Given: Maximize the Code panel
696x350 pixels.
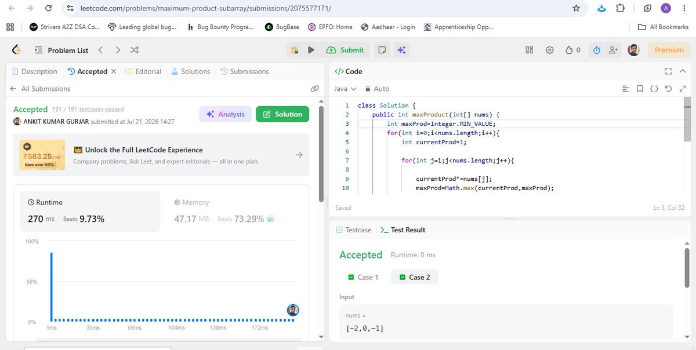Looking at the screenshot, I should (669, 71).
